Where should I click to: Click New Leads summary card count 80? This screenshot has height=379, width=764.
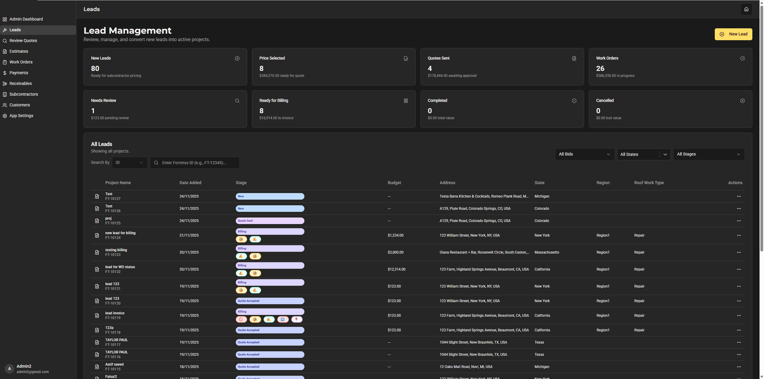click(x=95, y=69)
